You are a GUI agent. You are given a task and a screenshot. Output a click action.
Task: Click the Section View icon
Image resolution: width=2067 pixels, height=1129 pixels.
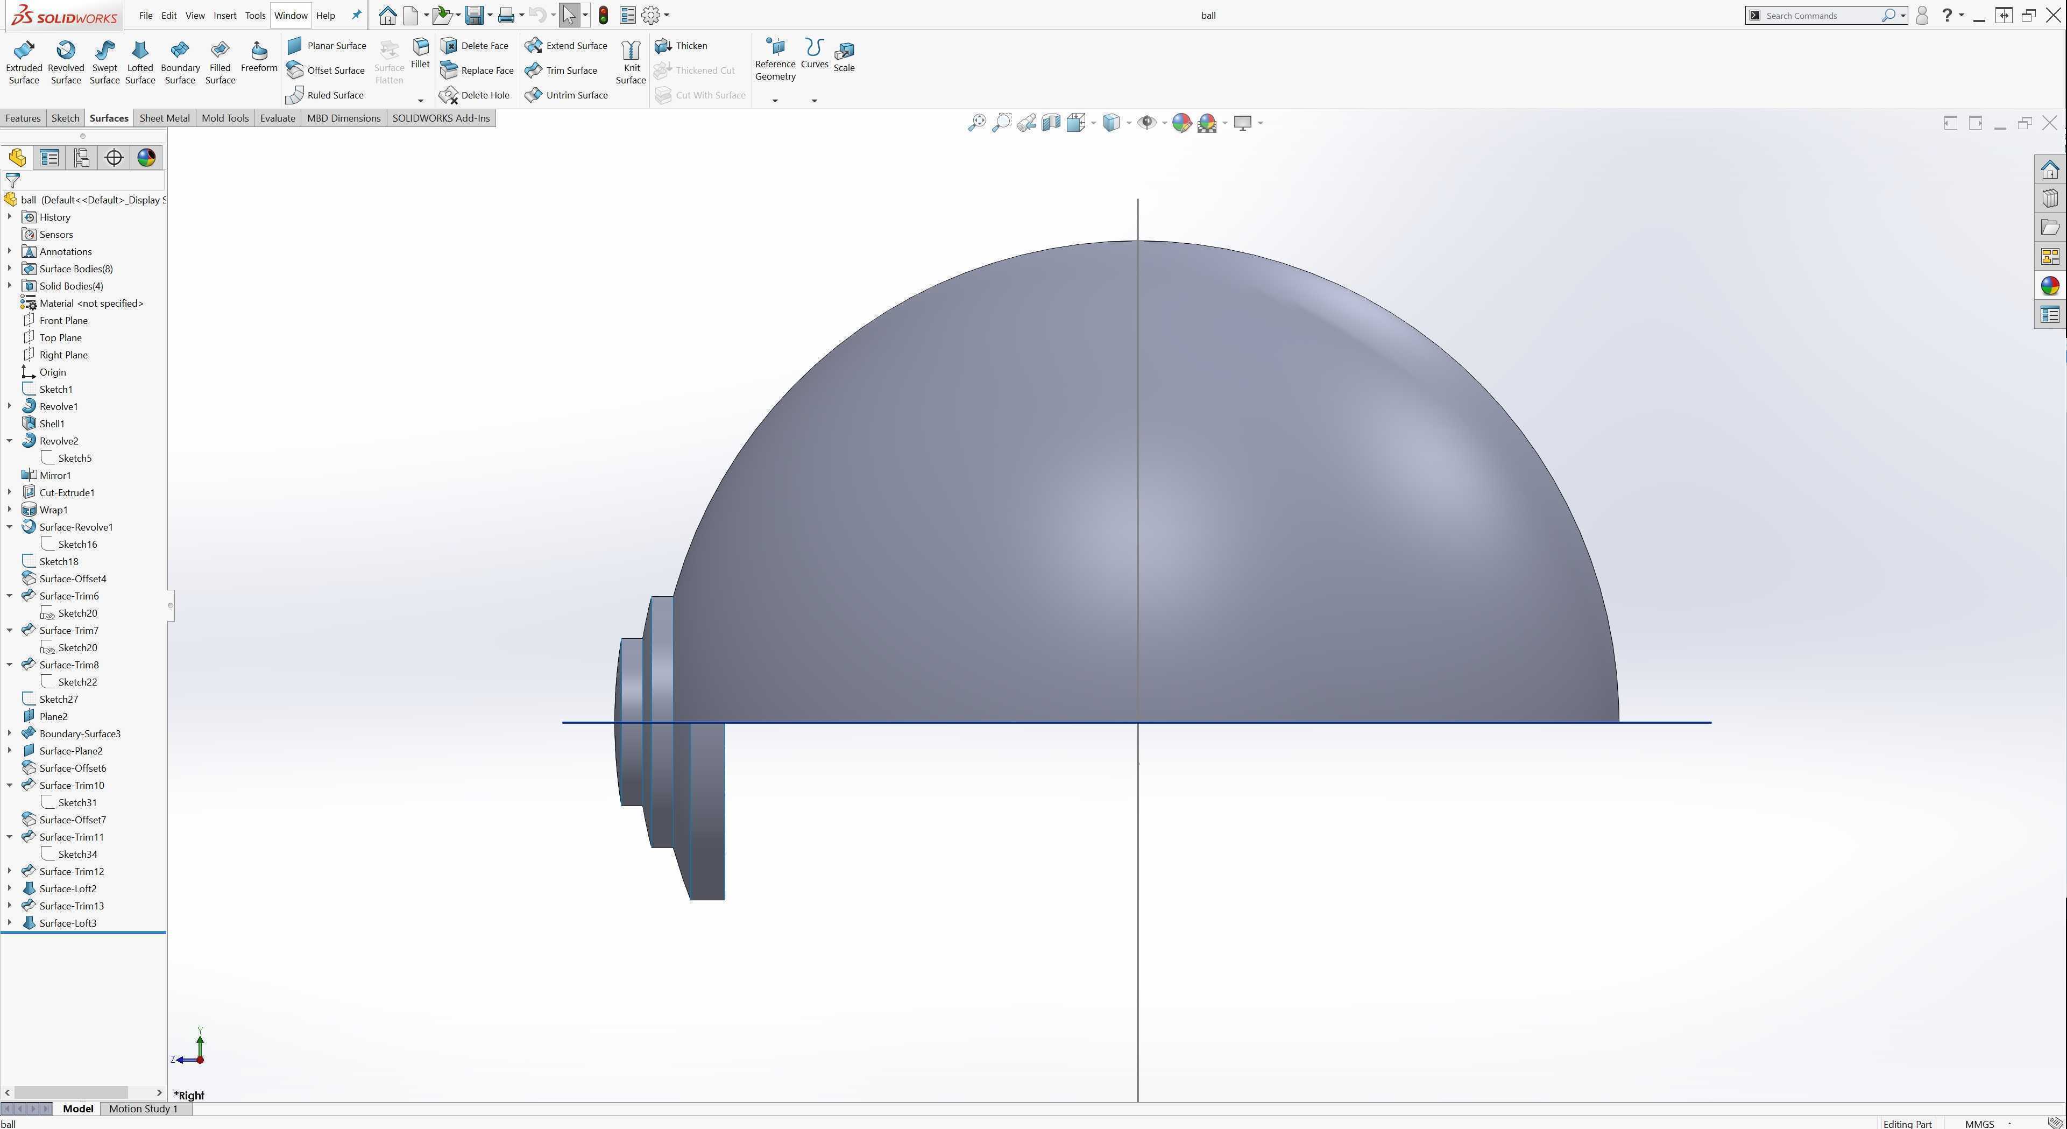(x=1051, y=123)
